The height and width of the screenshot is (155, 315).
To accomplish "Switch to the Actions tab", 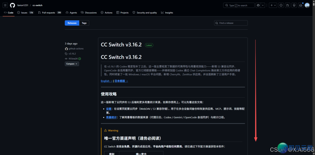I will (x=107, y=13).
